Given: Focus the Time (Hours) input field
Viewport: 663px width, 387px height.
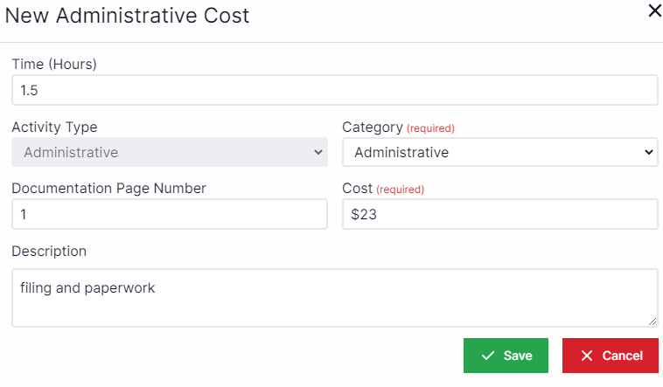Looking at the screenshot, I should 334,90.
